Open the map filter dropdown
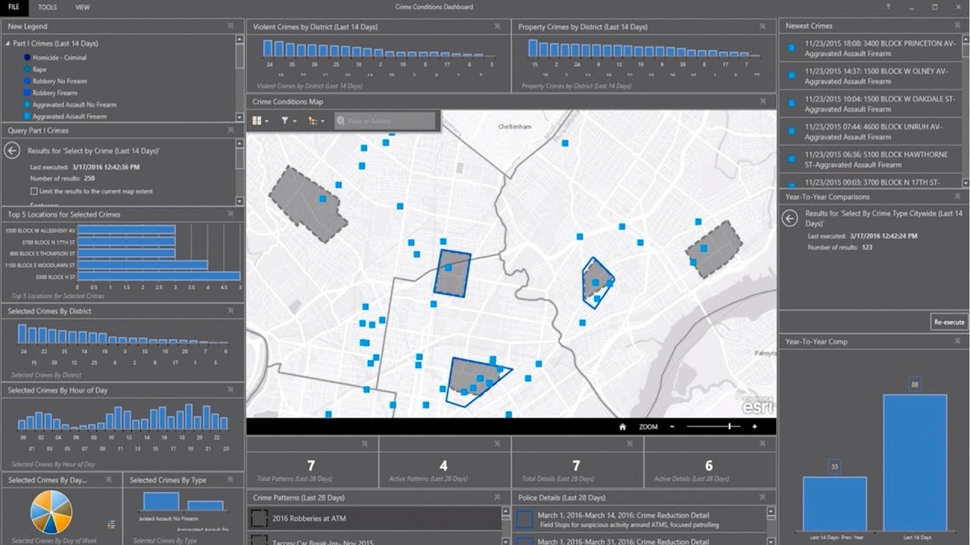Screen dimensions: 970x545 coord(288,120)
